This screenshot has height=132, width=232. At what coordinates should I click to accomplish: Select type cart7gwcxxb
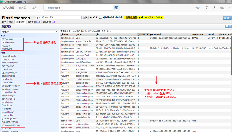point(8,66)
